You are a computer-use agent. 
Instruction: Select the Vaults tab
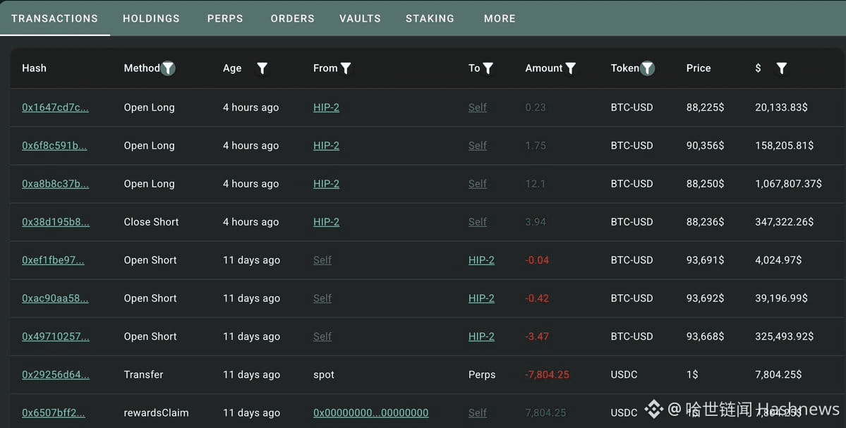pyautogui.click(x=360, y=18)
